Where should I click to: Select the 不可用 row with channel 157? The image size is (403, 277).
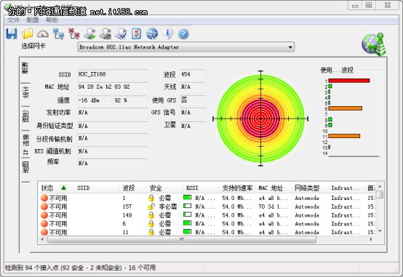tap(207, 206)
